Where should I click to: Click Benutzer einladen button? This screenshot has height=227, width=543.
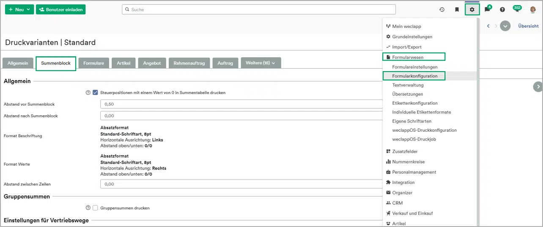coord(60,9)
